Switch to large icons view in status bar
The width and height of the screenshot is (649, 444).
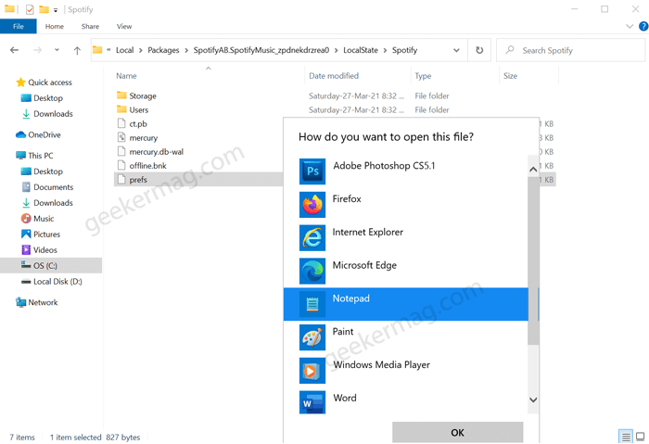coord(641,437)
